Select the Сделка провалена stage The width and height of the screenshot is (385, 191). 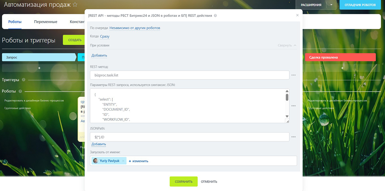340,57
